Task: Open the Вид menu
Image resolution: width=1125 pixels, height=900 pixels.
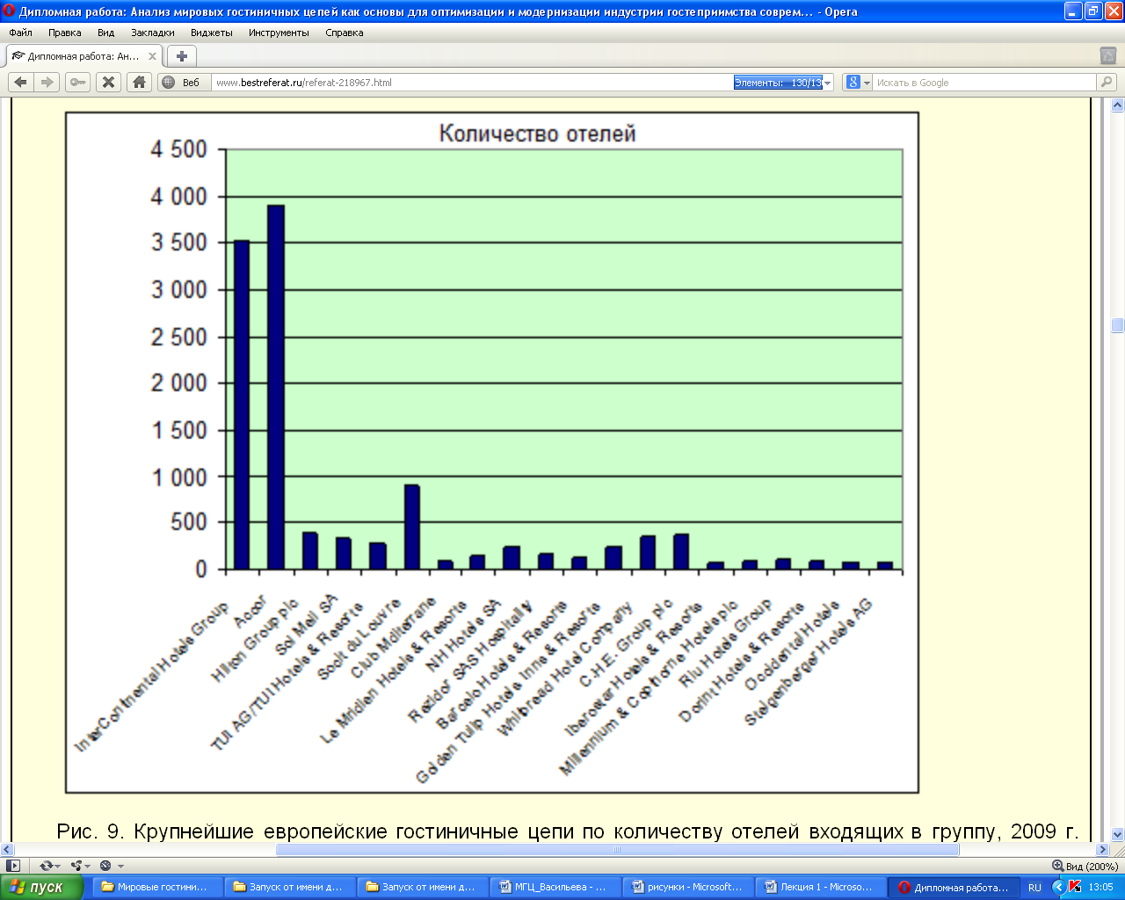Action: pos(106,33)
